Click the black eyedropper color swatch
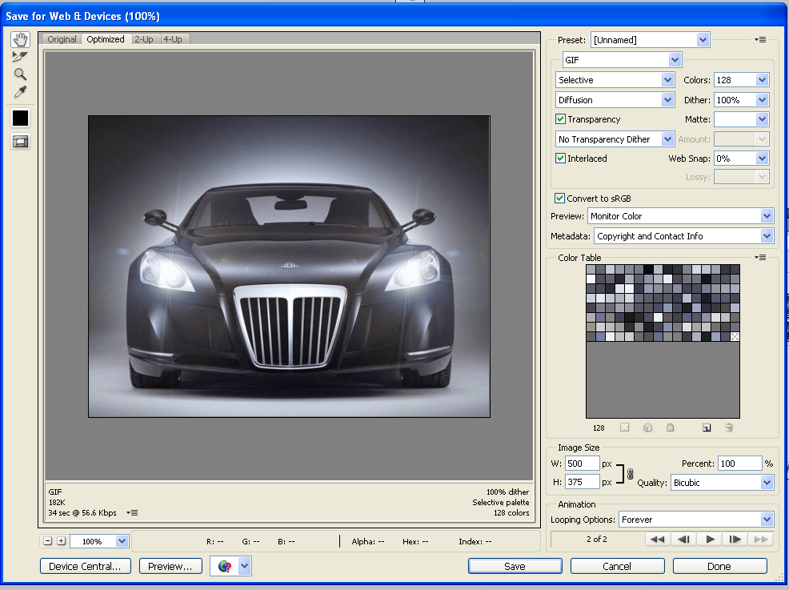789x590 pixels. (x=20, y=118)
